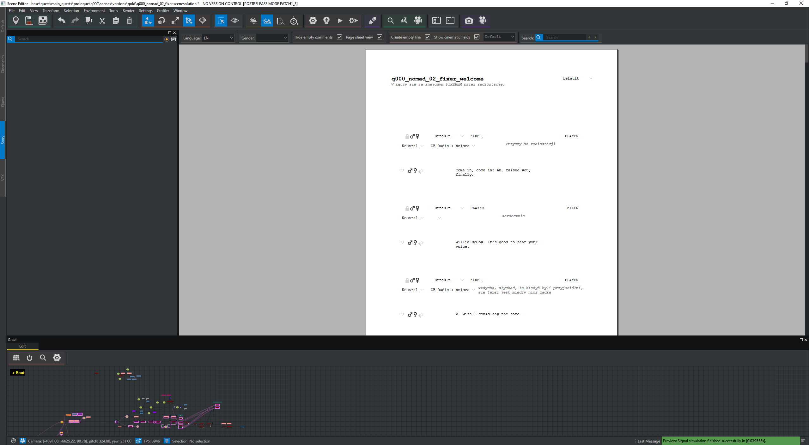Click the Root breadcrumb in graph
Screen dimensions: 809x445
click(x=18, y=373)
